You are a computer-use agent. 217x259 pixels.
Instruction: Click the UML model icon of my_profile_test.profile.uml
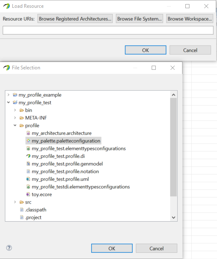point(28,179)
